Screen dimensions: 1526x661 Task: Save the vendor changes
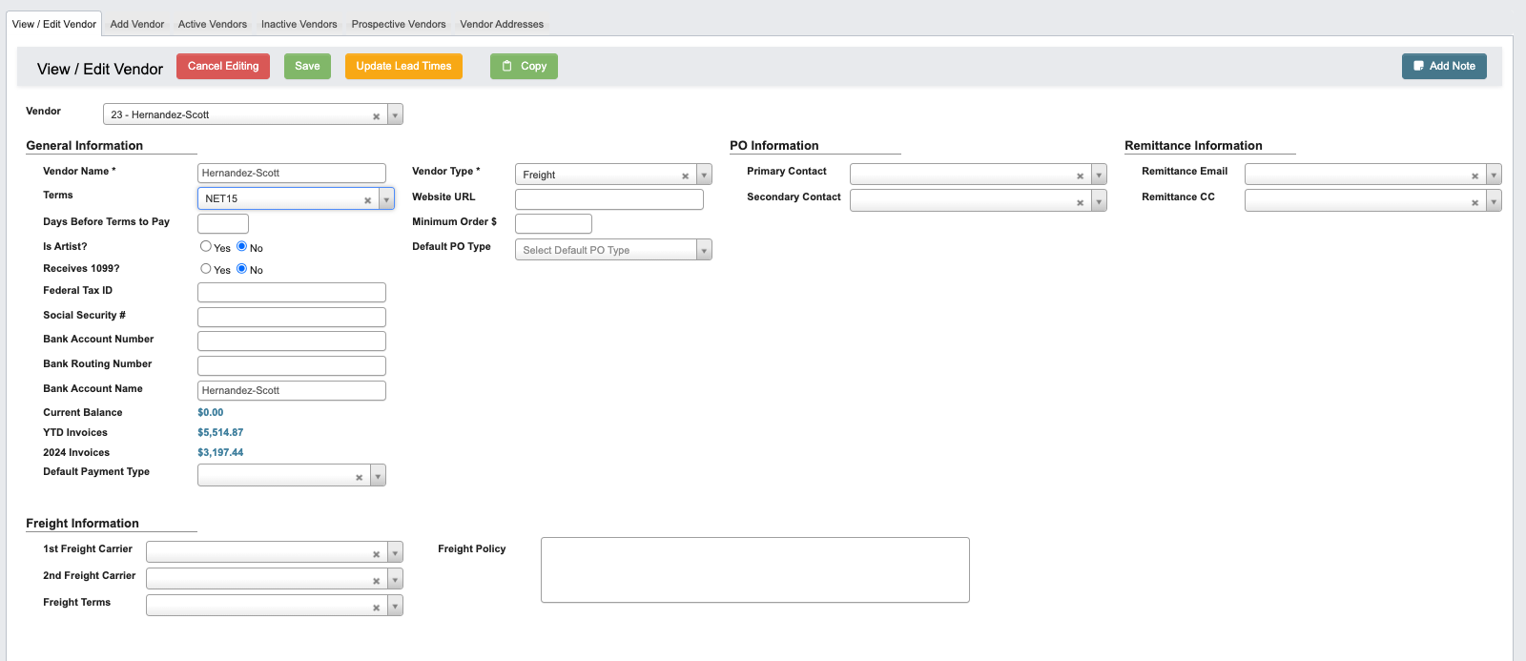[x=307, y=66]
